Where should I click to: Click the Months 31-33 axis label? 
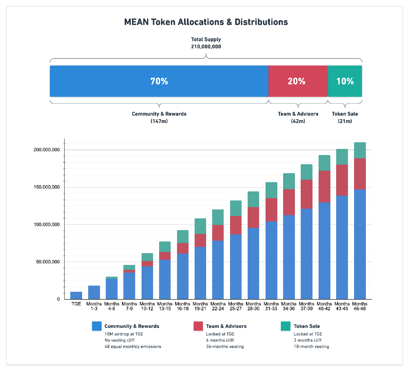[x=271, y=306]
